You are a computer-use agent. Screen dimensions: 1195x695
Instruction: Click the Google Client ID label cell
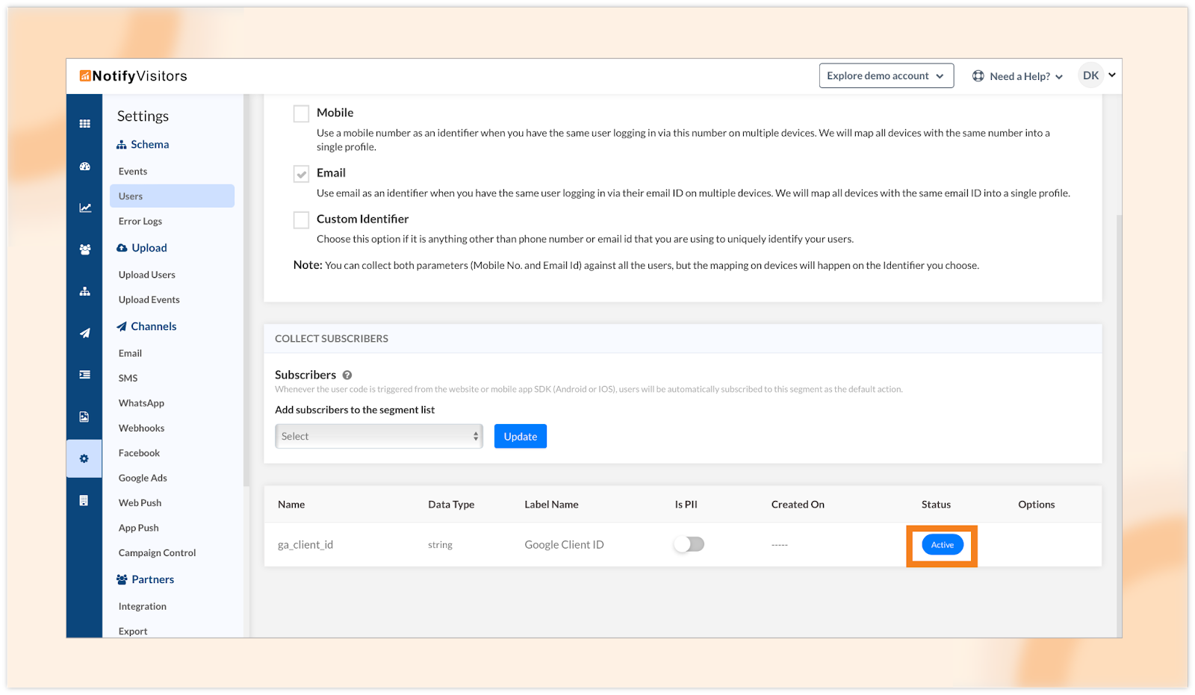pos(564,545)
